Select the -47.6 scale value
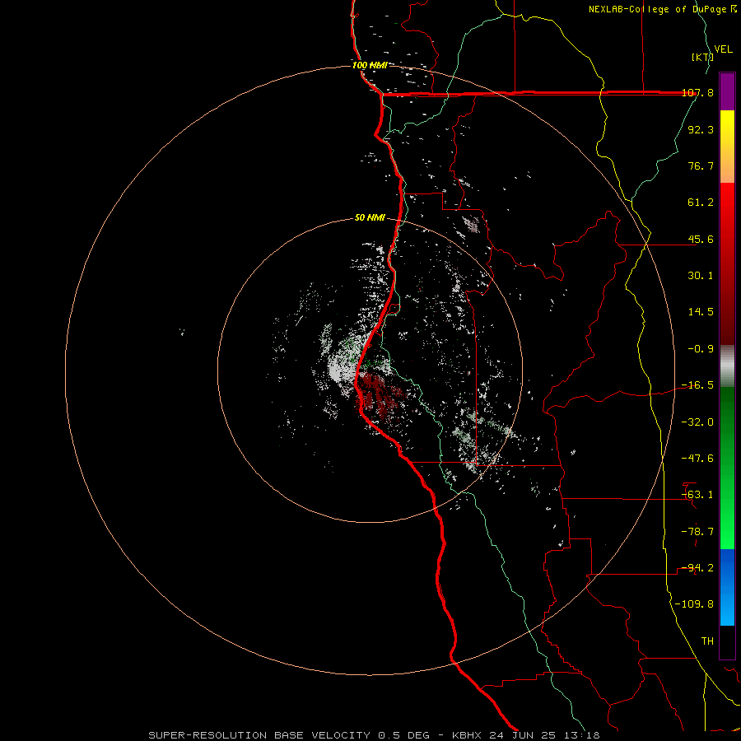This screenshot has width=741, height=741. coord(697,459)
